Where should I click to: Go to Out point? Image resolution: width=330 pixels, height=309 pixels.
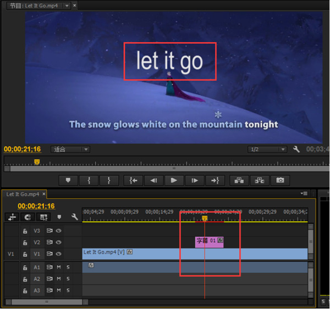pos(215,180)
